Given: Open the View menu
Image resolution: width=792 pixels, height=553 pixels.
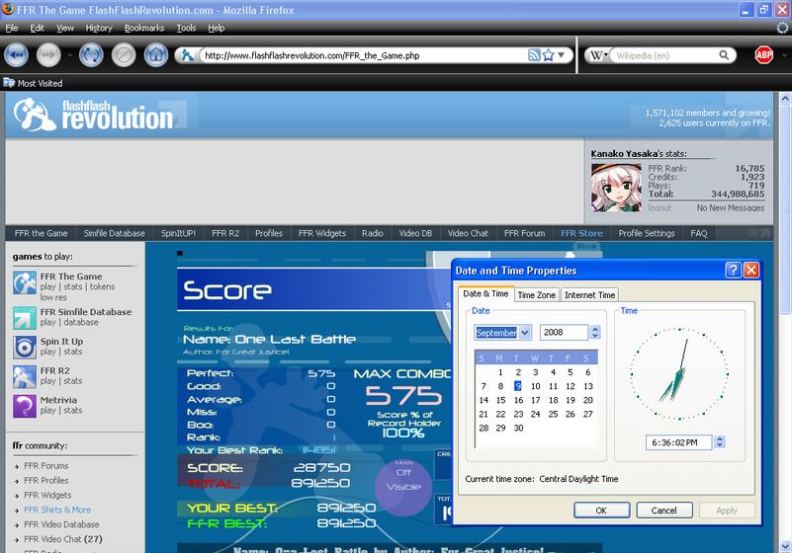Looking at the screenshot, I should coord(65,28).
